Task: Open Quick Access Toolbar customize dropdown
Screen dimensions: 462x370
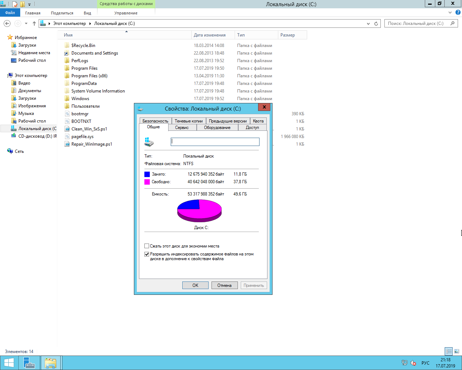Action: pyautogui.click(x=30, y=4)
